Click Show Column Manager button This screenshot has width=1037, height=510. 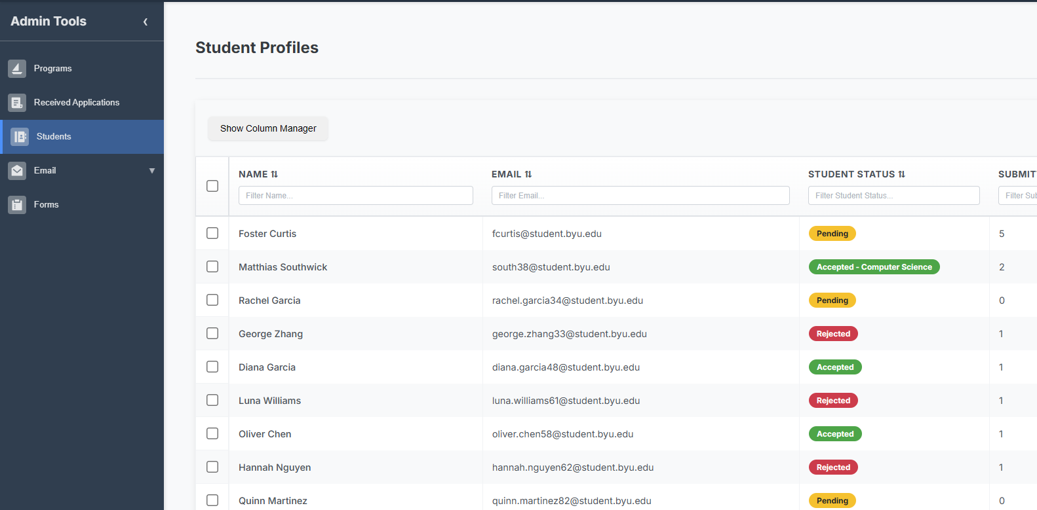click(268, 128)
